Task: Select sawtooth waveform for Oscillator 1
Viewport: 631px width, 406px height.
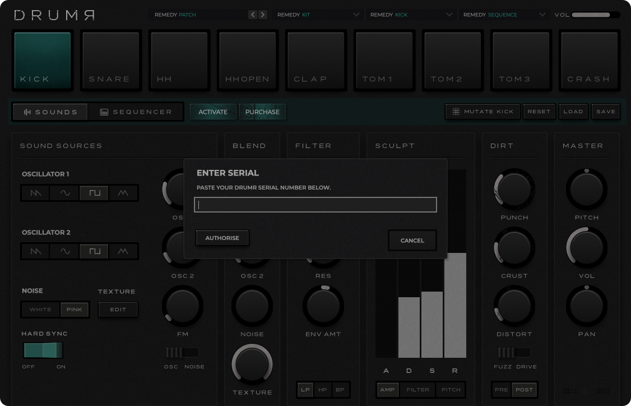Action: (36, 193)
